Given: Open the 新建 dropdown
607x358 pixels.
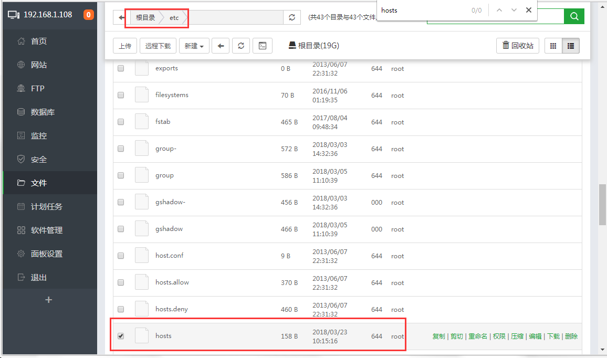Looking at the screenshot, I should click(194, 46).
